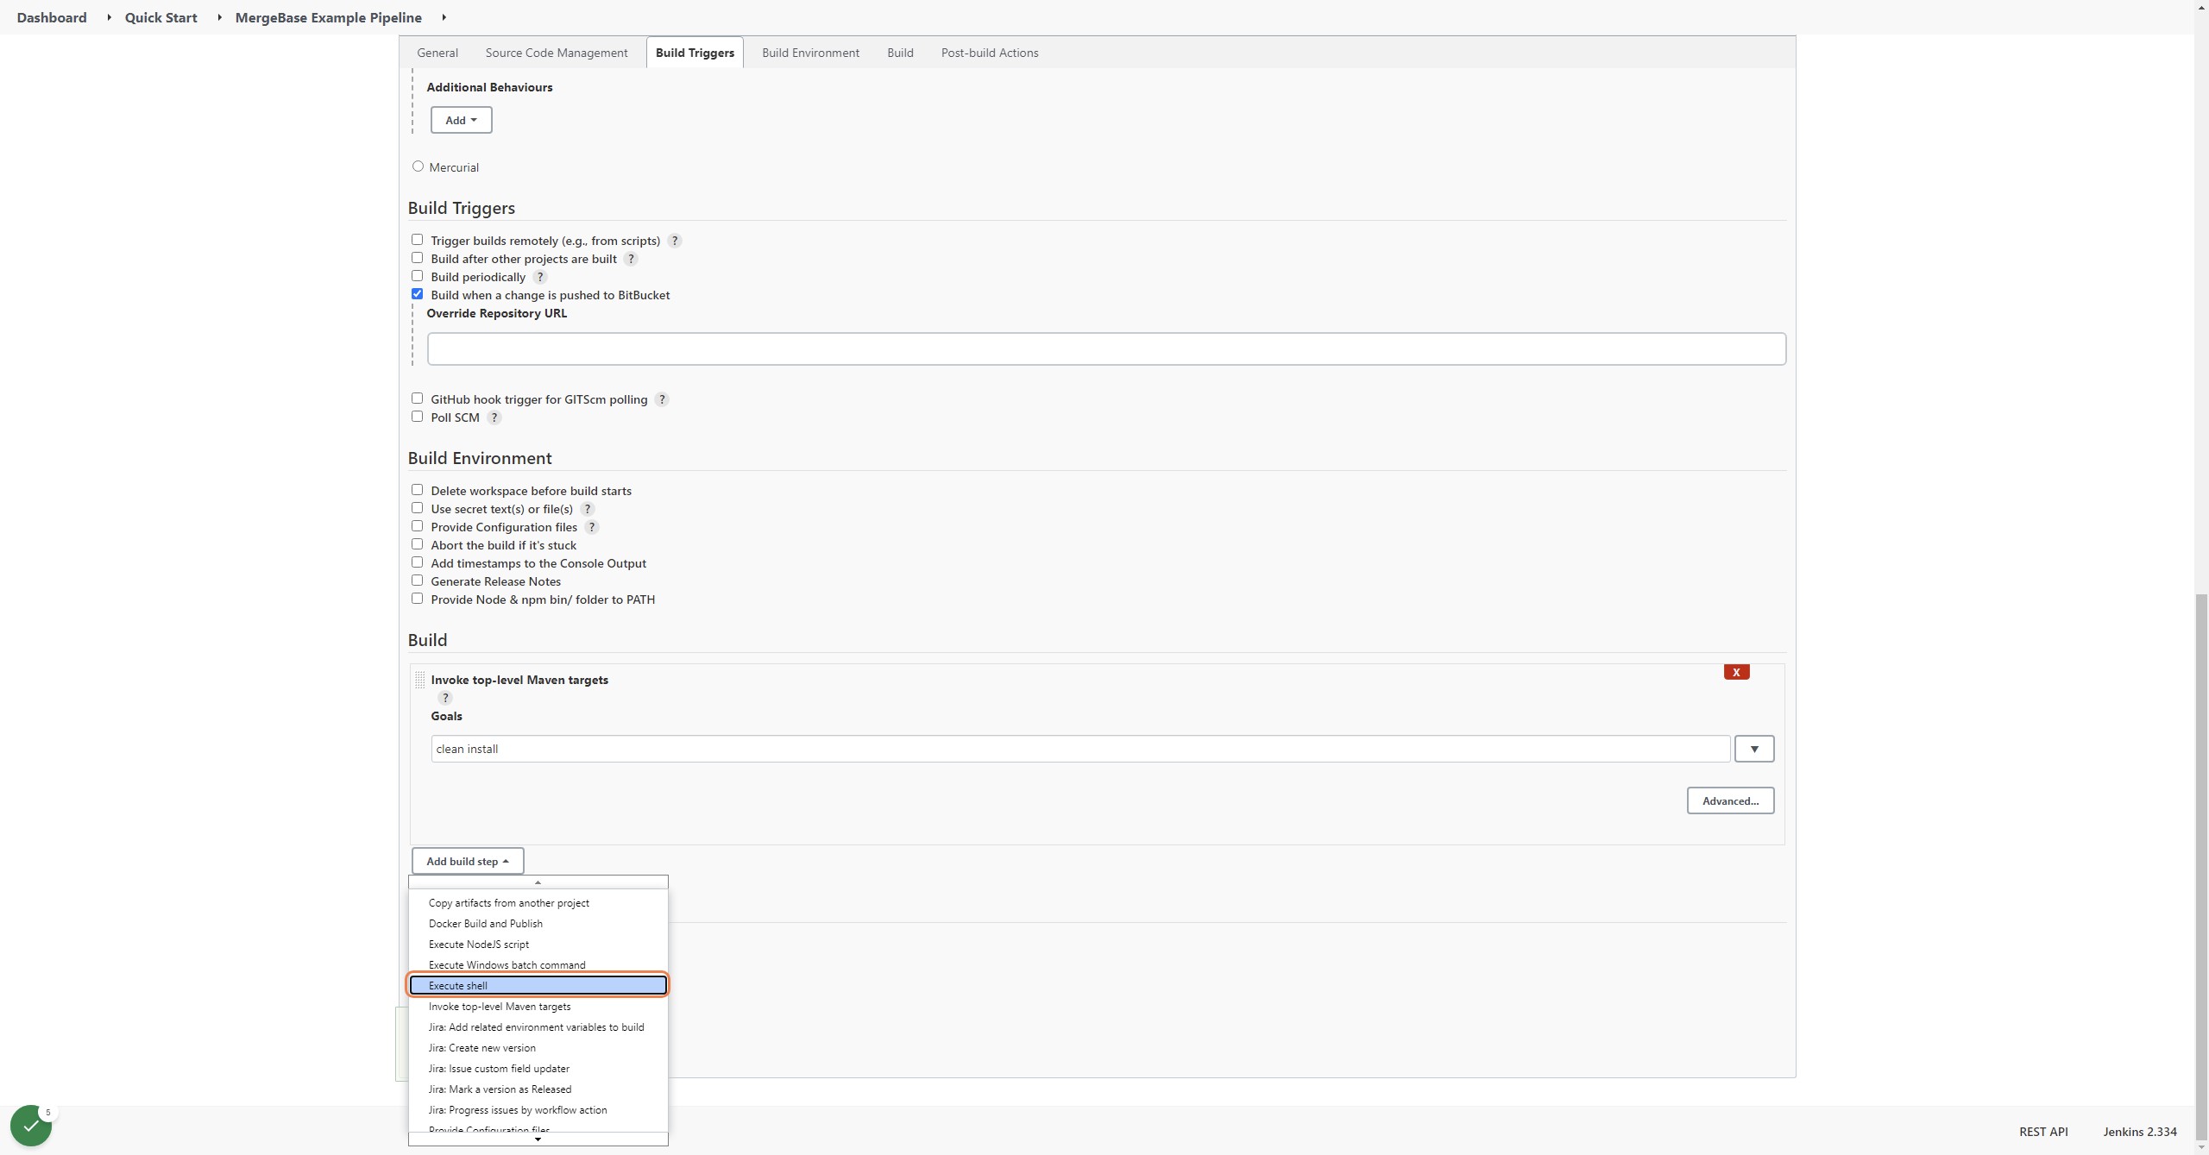Navigate to Dashboard breadcrumb
The width and height of the screenshot is (2209, 1155).
[x=52, y=17]
